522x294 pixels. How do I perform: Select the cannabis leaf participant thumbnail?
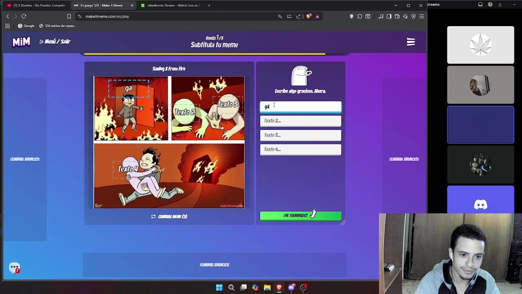click(x=480, y=45)
